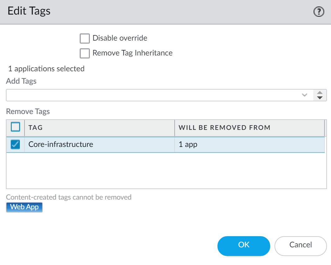Click the down arrow beside Add Tags
This screenshot has height=265, width=331.
point(320,98)
